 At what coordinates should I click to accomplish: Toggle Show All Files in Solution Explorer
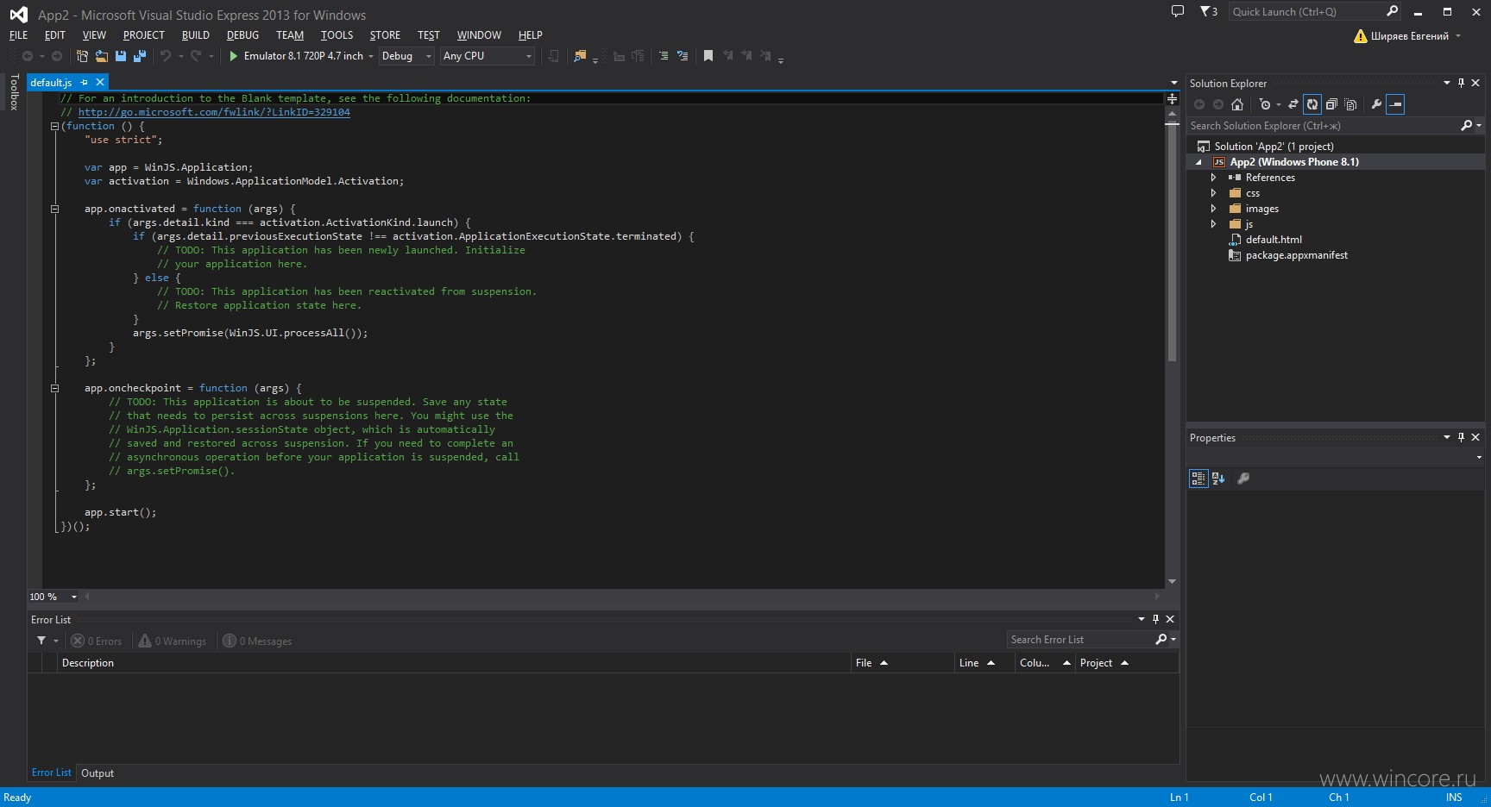1350,104
